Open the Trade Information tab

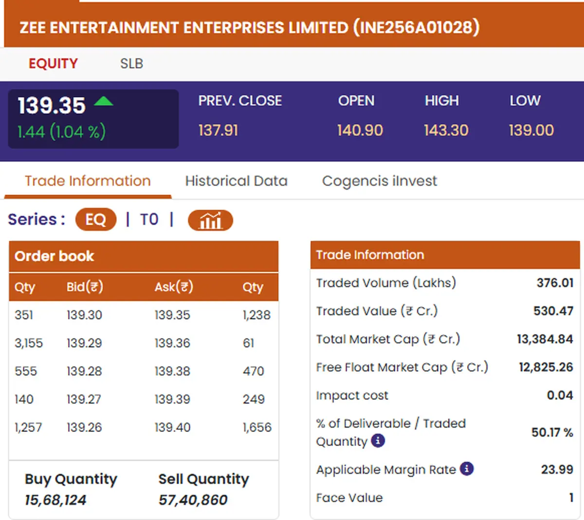(x=88, y=181)
